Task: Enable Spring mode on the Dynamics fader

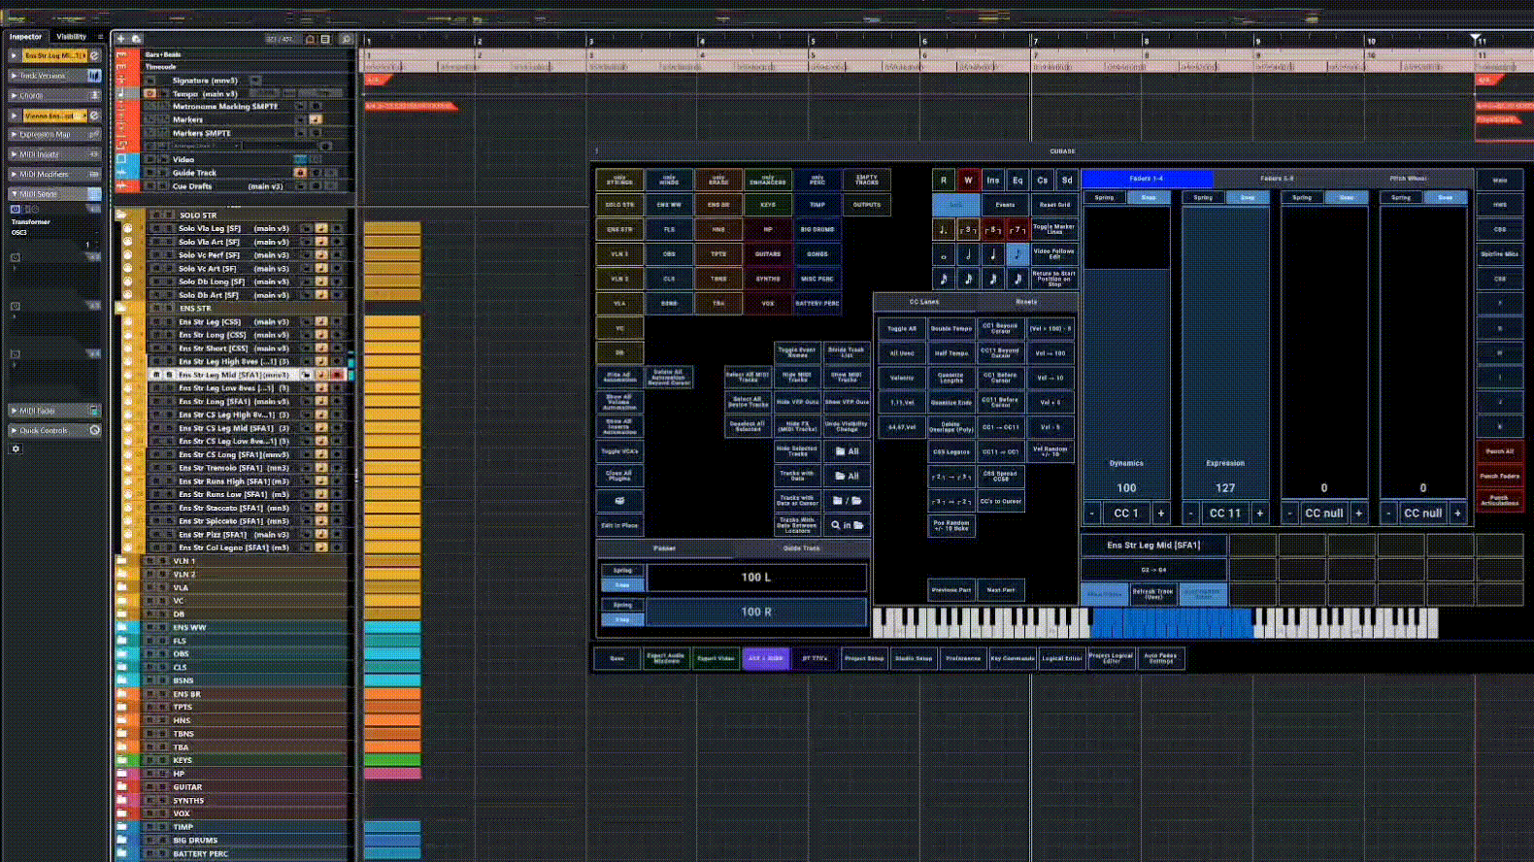Action: (x=1104, y=197)
